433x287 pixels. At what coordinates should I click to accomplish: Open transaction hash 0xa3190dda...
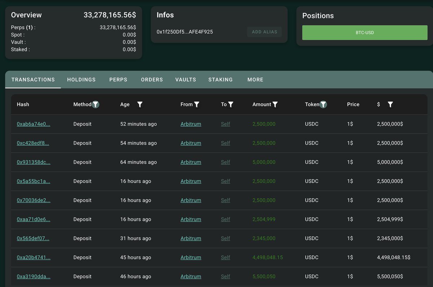point(34,277)
